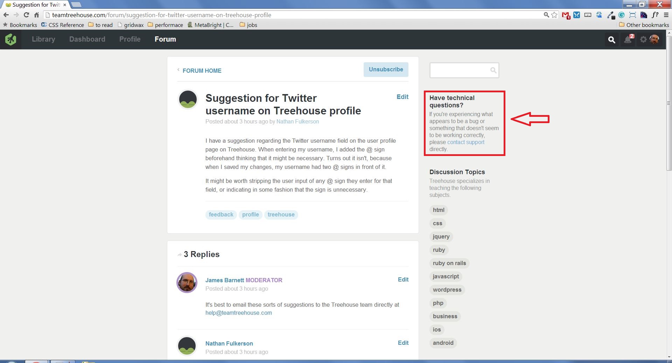Bookmark page with the star icon
Image resolution: width=672 pixels, height=363 pixels.
point(554,15)
